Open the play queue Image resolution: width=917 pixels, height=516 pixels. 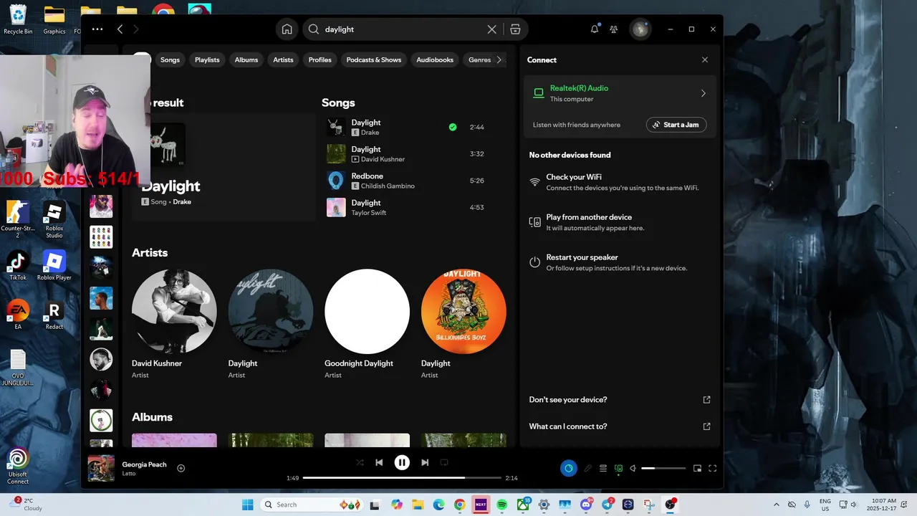tap(603, 468)
